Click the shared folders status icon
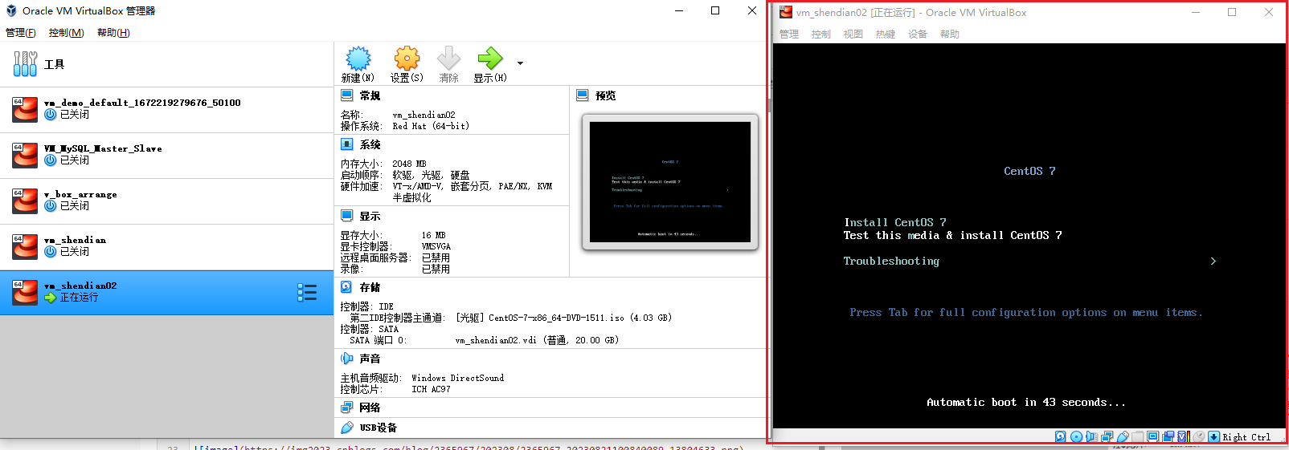This screenshot has height=450, width=1289. (x=1137, y=436)
